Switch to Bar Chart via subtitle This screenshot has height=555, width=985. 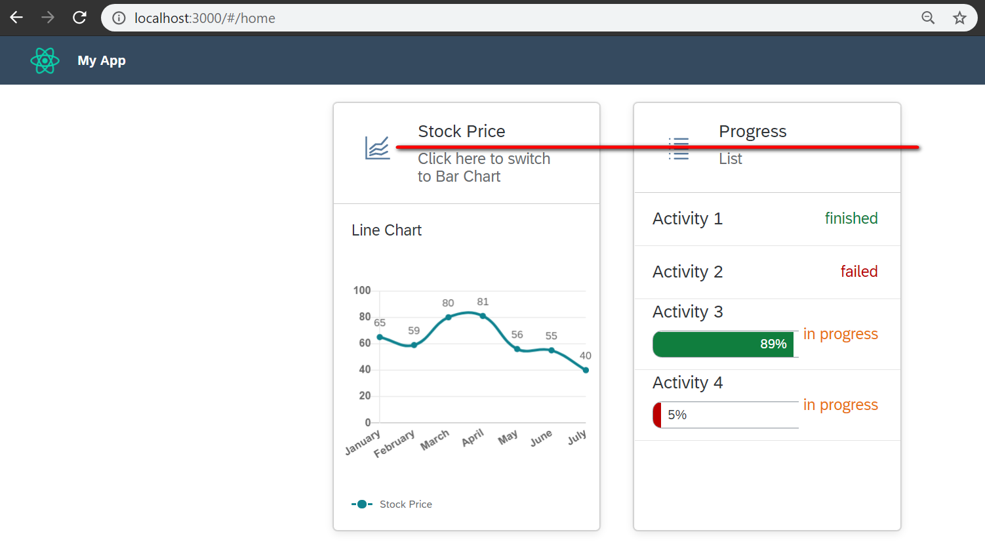click(x=483, y=168)
